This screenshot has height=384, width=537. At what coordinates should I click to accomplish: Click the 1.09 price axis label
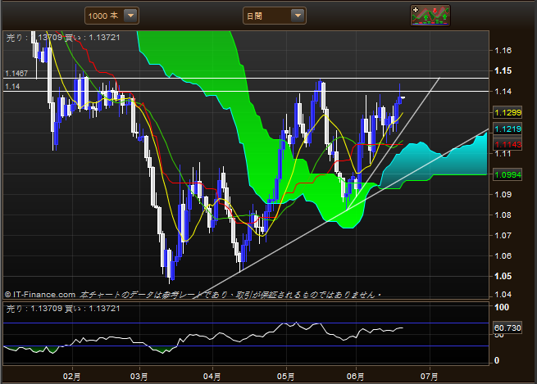503,195
